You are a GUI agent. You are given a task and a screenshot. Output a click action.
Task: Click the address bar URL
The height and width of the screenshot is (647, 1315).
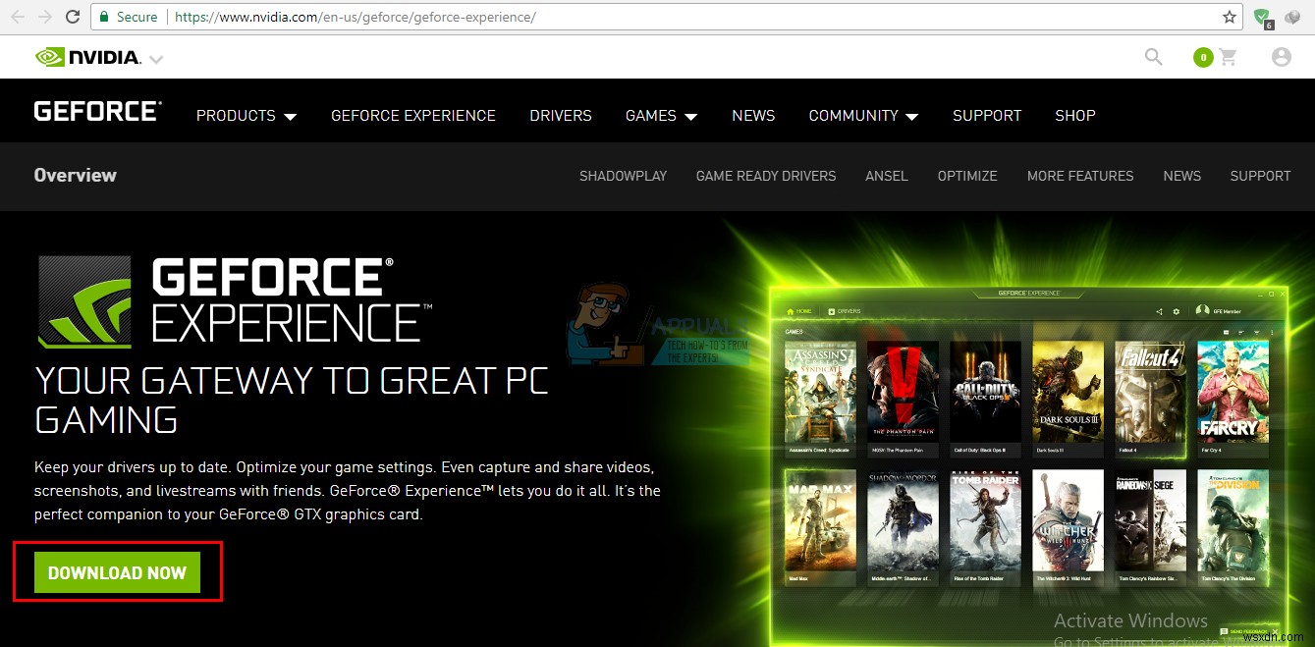pyautogui.click(x=355, y=17)
